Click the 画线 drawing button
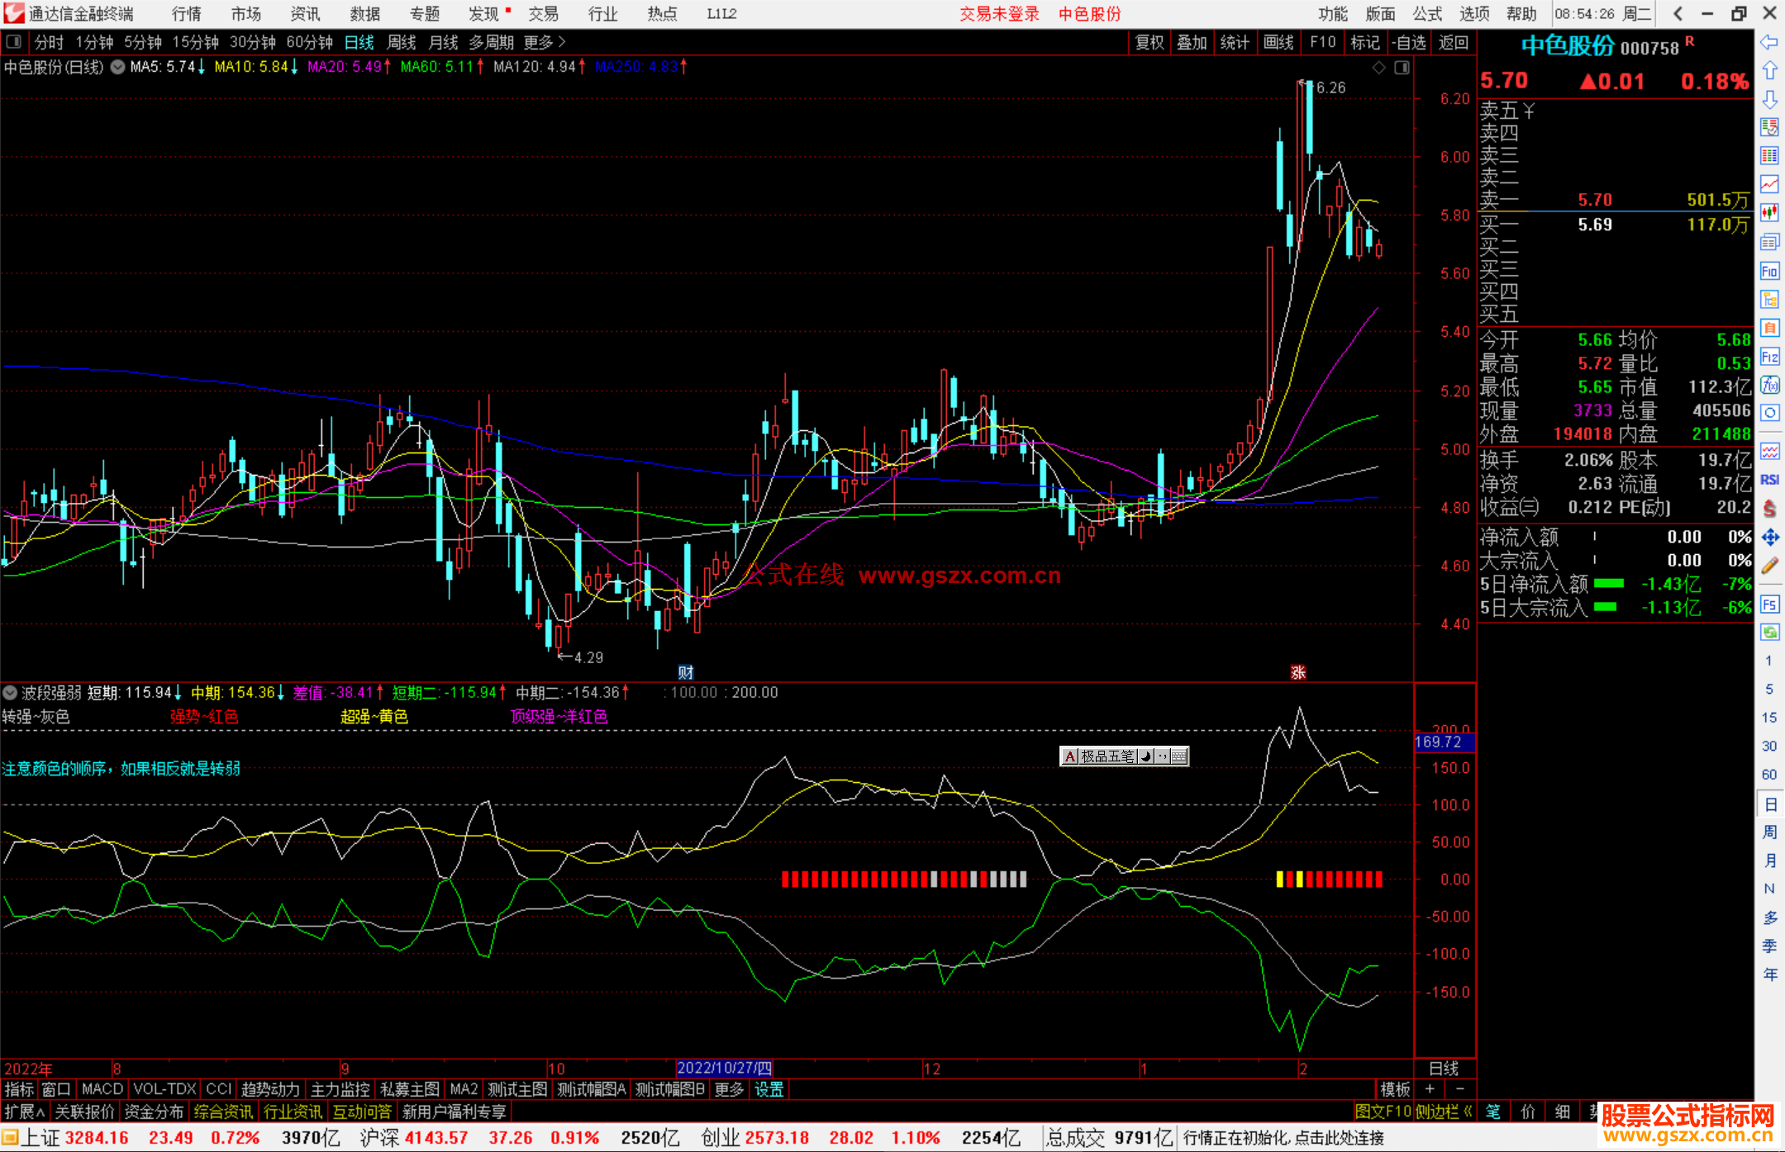Image resolution: width=1785 pixels, height=1152 pixels. click(x=1278, y=42)
